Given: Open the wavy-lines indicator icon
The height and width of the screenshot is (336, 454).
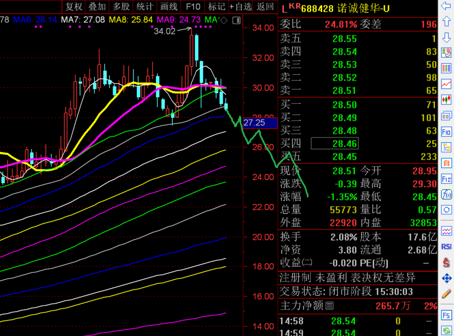Looking at the screenshot, I should tap(446, 231).
